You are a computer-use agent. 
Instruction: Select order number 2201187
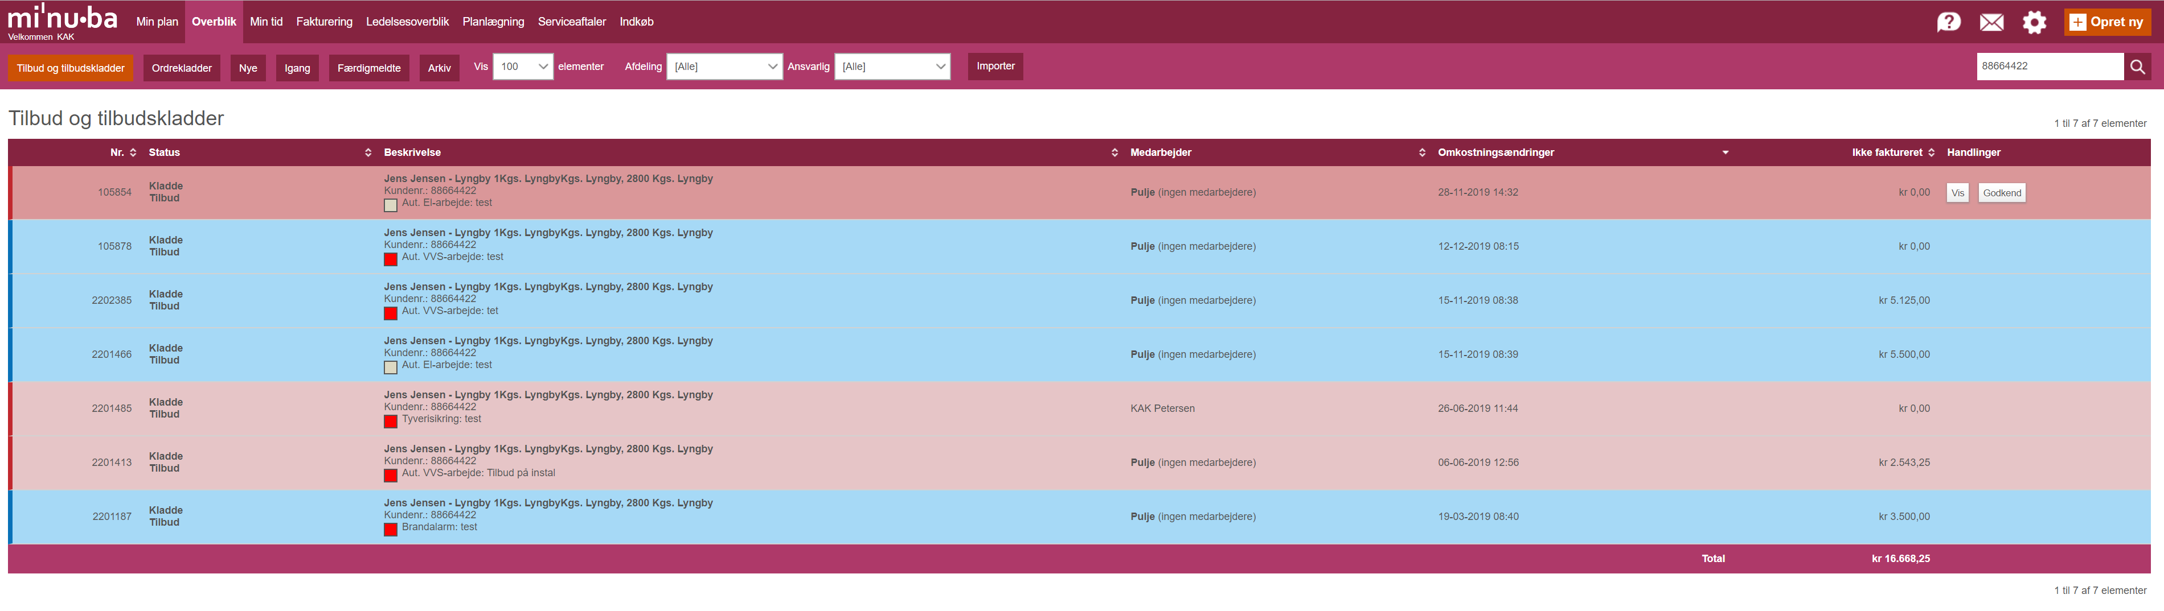[x=112, y=517]
